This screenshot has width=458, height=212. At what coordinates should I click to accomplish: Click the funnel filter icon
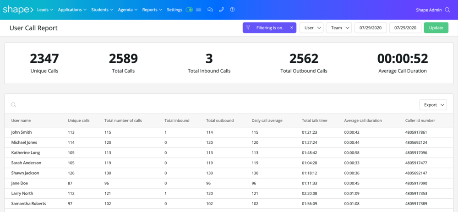248,28
